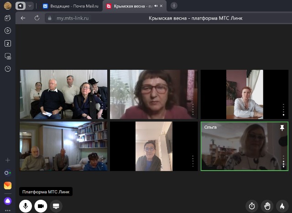Open the tab groups sidebar icon

coord(8,18)
